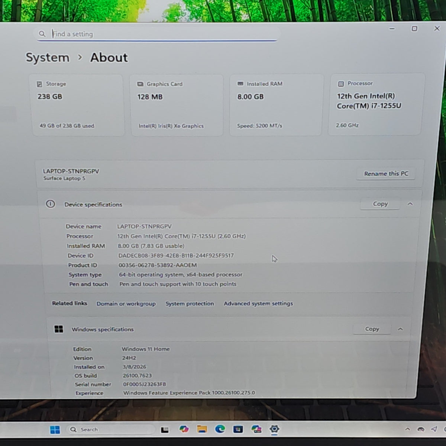Maximize the Settings window
Screen dimensions: 446x446
tap(414, 29)
